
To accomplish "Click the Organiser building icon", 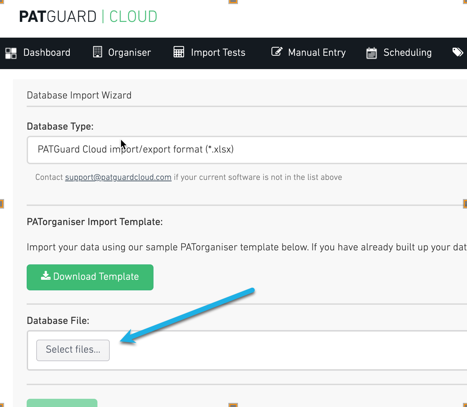I will (97, 52).
